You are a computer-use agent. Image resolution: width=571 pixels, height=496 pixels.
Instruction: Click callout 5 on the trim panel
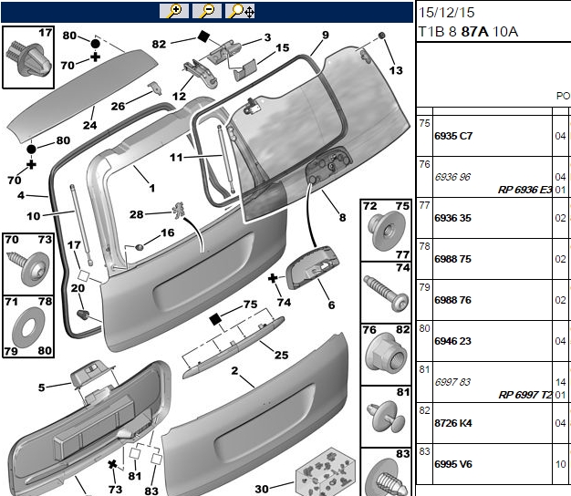click(x=42, y=387)
